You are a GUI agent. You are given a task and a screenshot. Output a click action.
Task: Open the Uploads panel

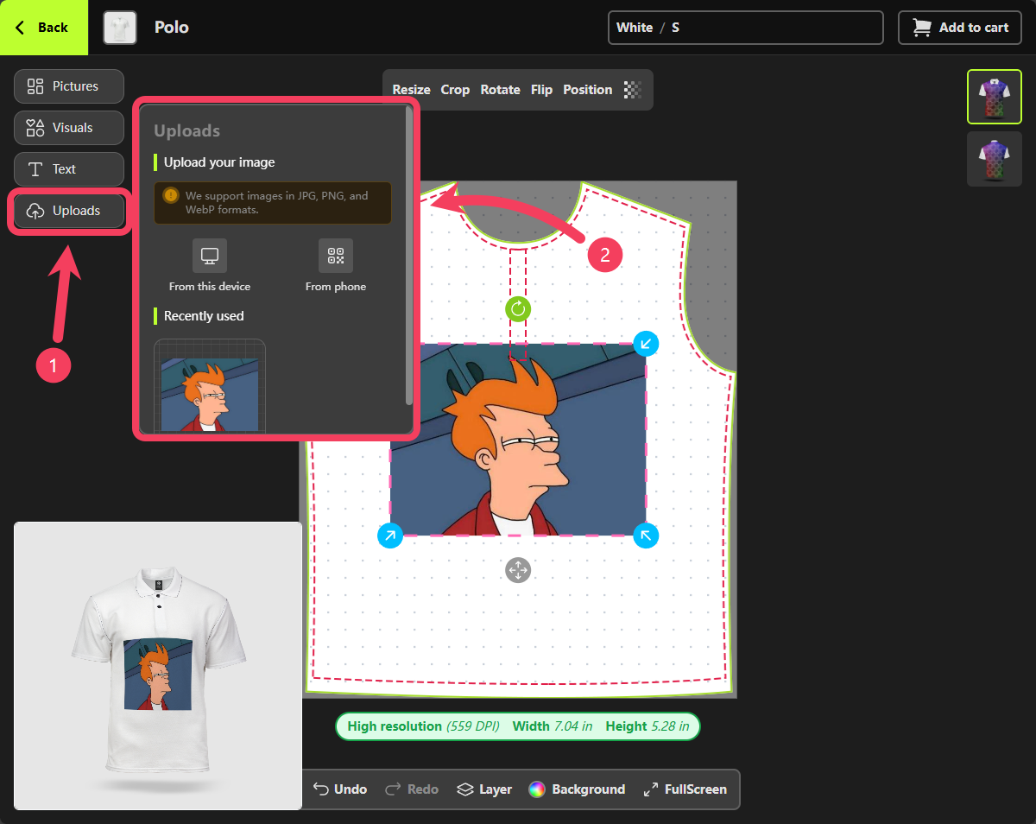69,211
